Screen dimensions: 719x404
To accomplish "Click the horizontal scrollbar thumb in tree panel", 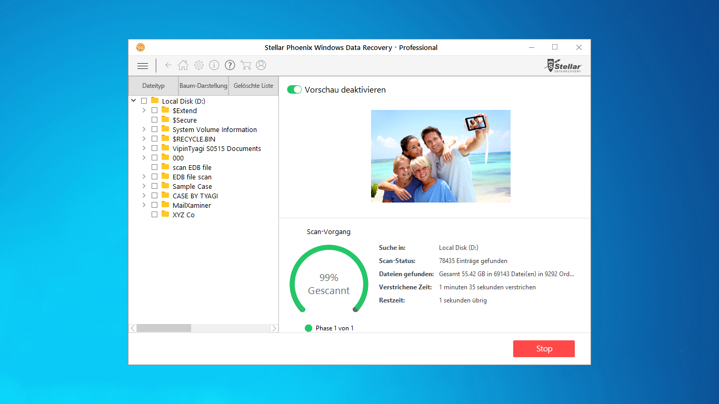I will point(164,328).
